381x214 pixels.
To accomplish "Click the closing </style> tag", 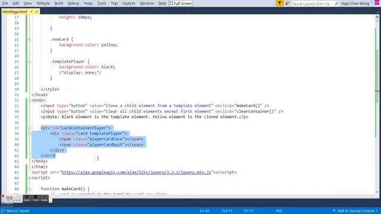I will coord(50,89).
